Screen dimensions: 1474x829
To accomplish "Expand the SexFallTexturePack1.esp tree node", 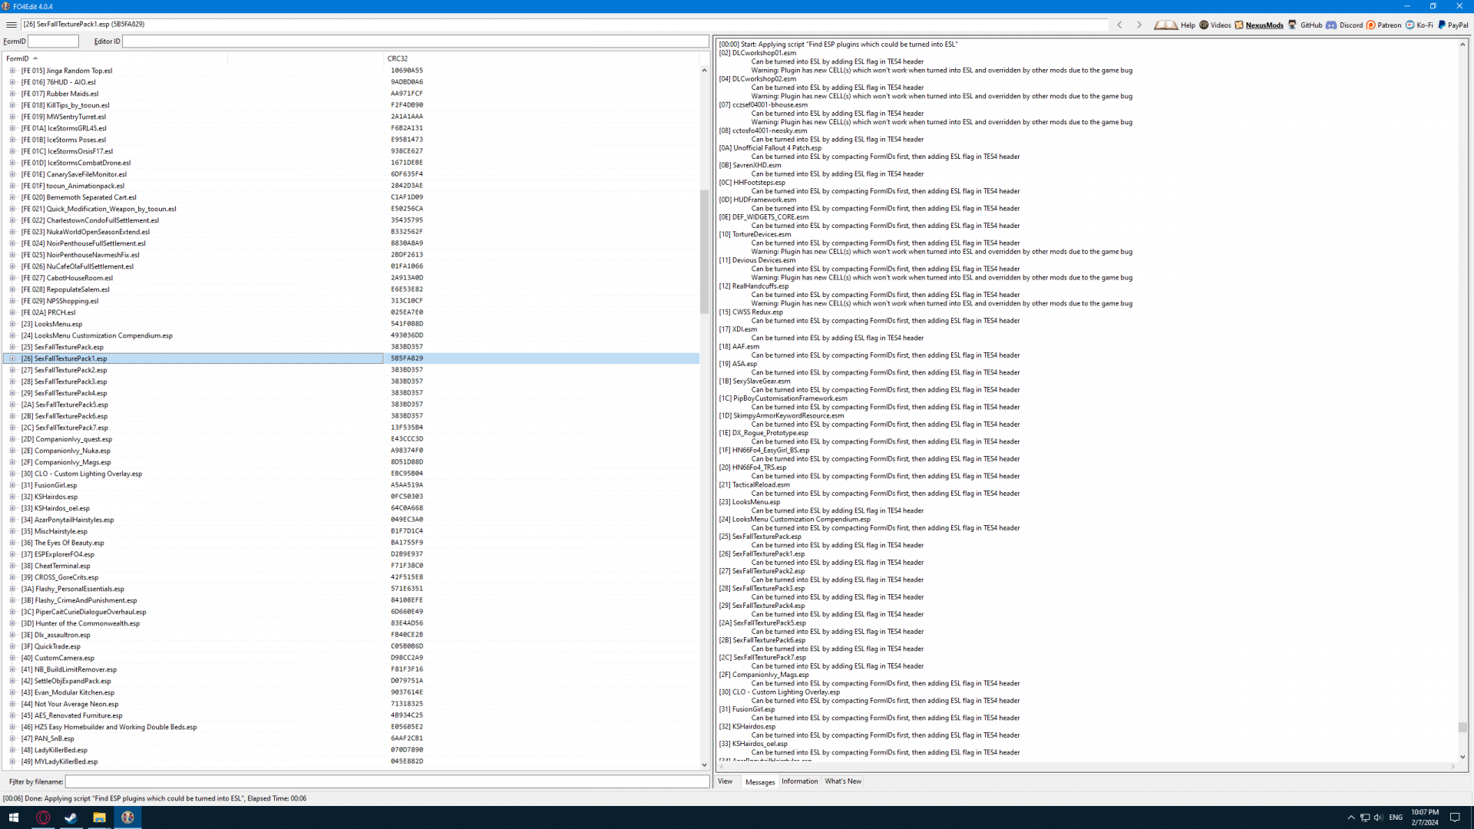I will (12, 358).
